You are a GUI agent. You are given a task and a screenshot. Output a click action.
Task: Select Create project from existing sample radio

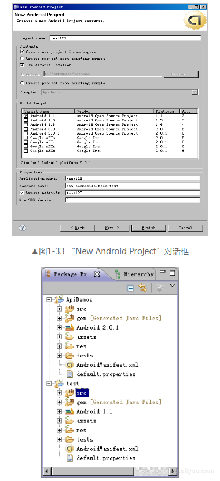(22, 83)
